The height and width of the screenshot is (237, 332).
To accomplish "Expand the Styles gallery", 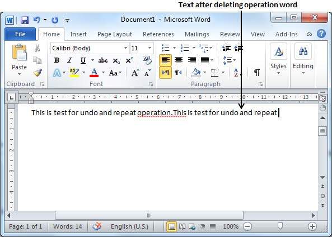I will click(278, 59).
